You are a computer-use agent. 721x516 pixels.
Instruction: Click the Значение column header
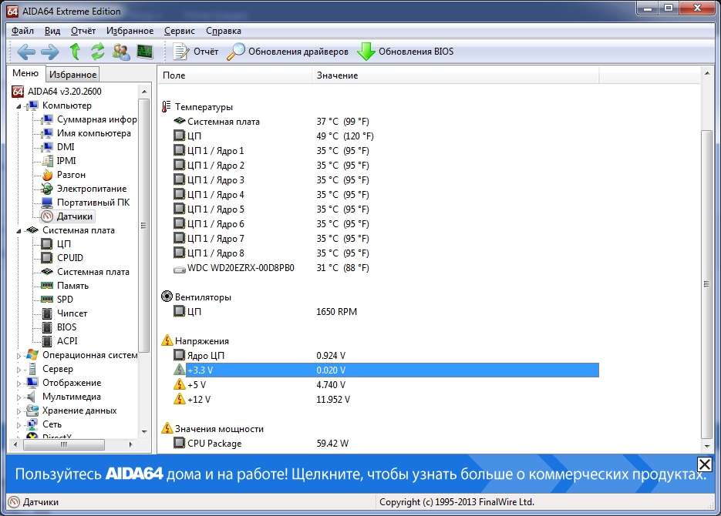(456, 75)
